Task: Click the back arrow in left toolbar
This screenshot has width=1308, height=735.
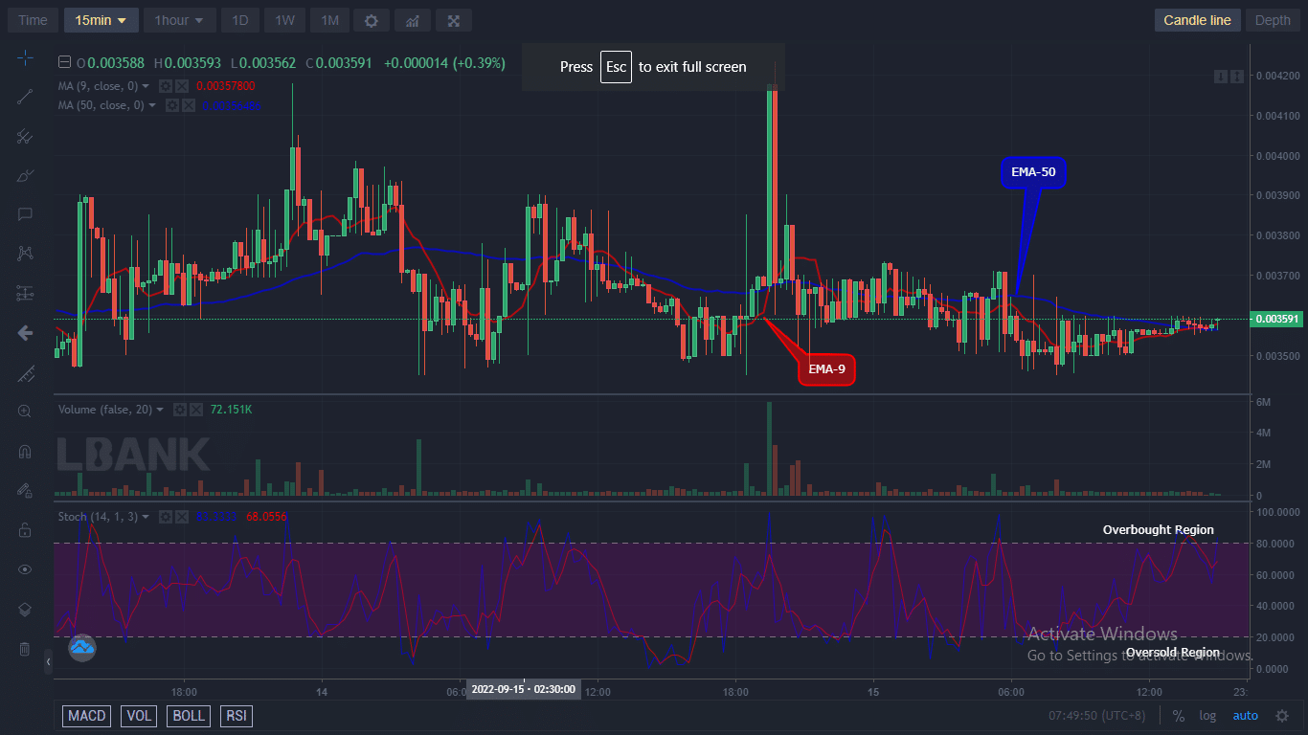Action: tap(25, 332)
